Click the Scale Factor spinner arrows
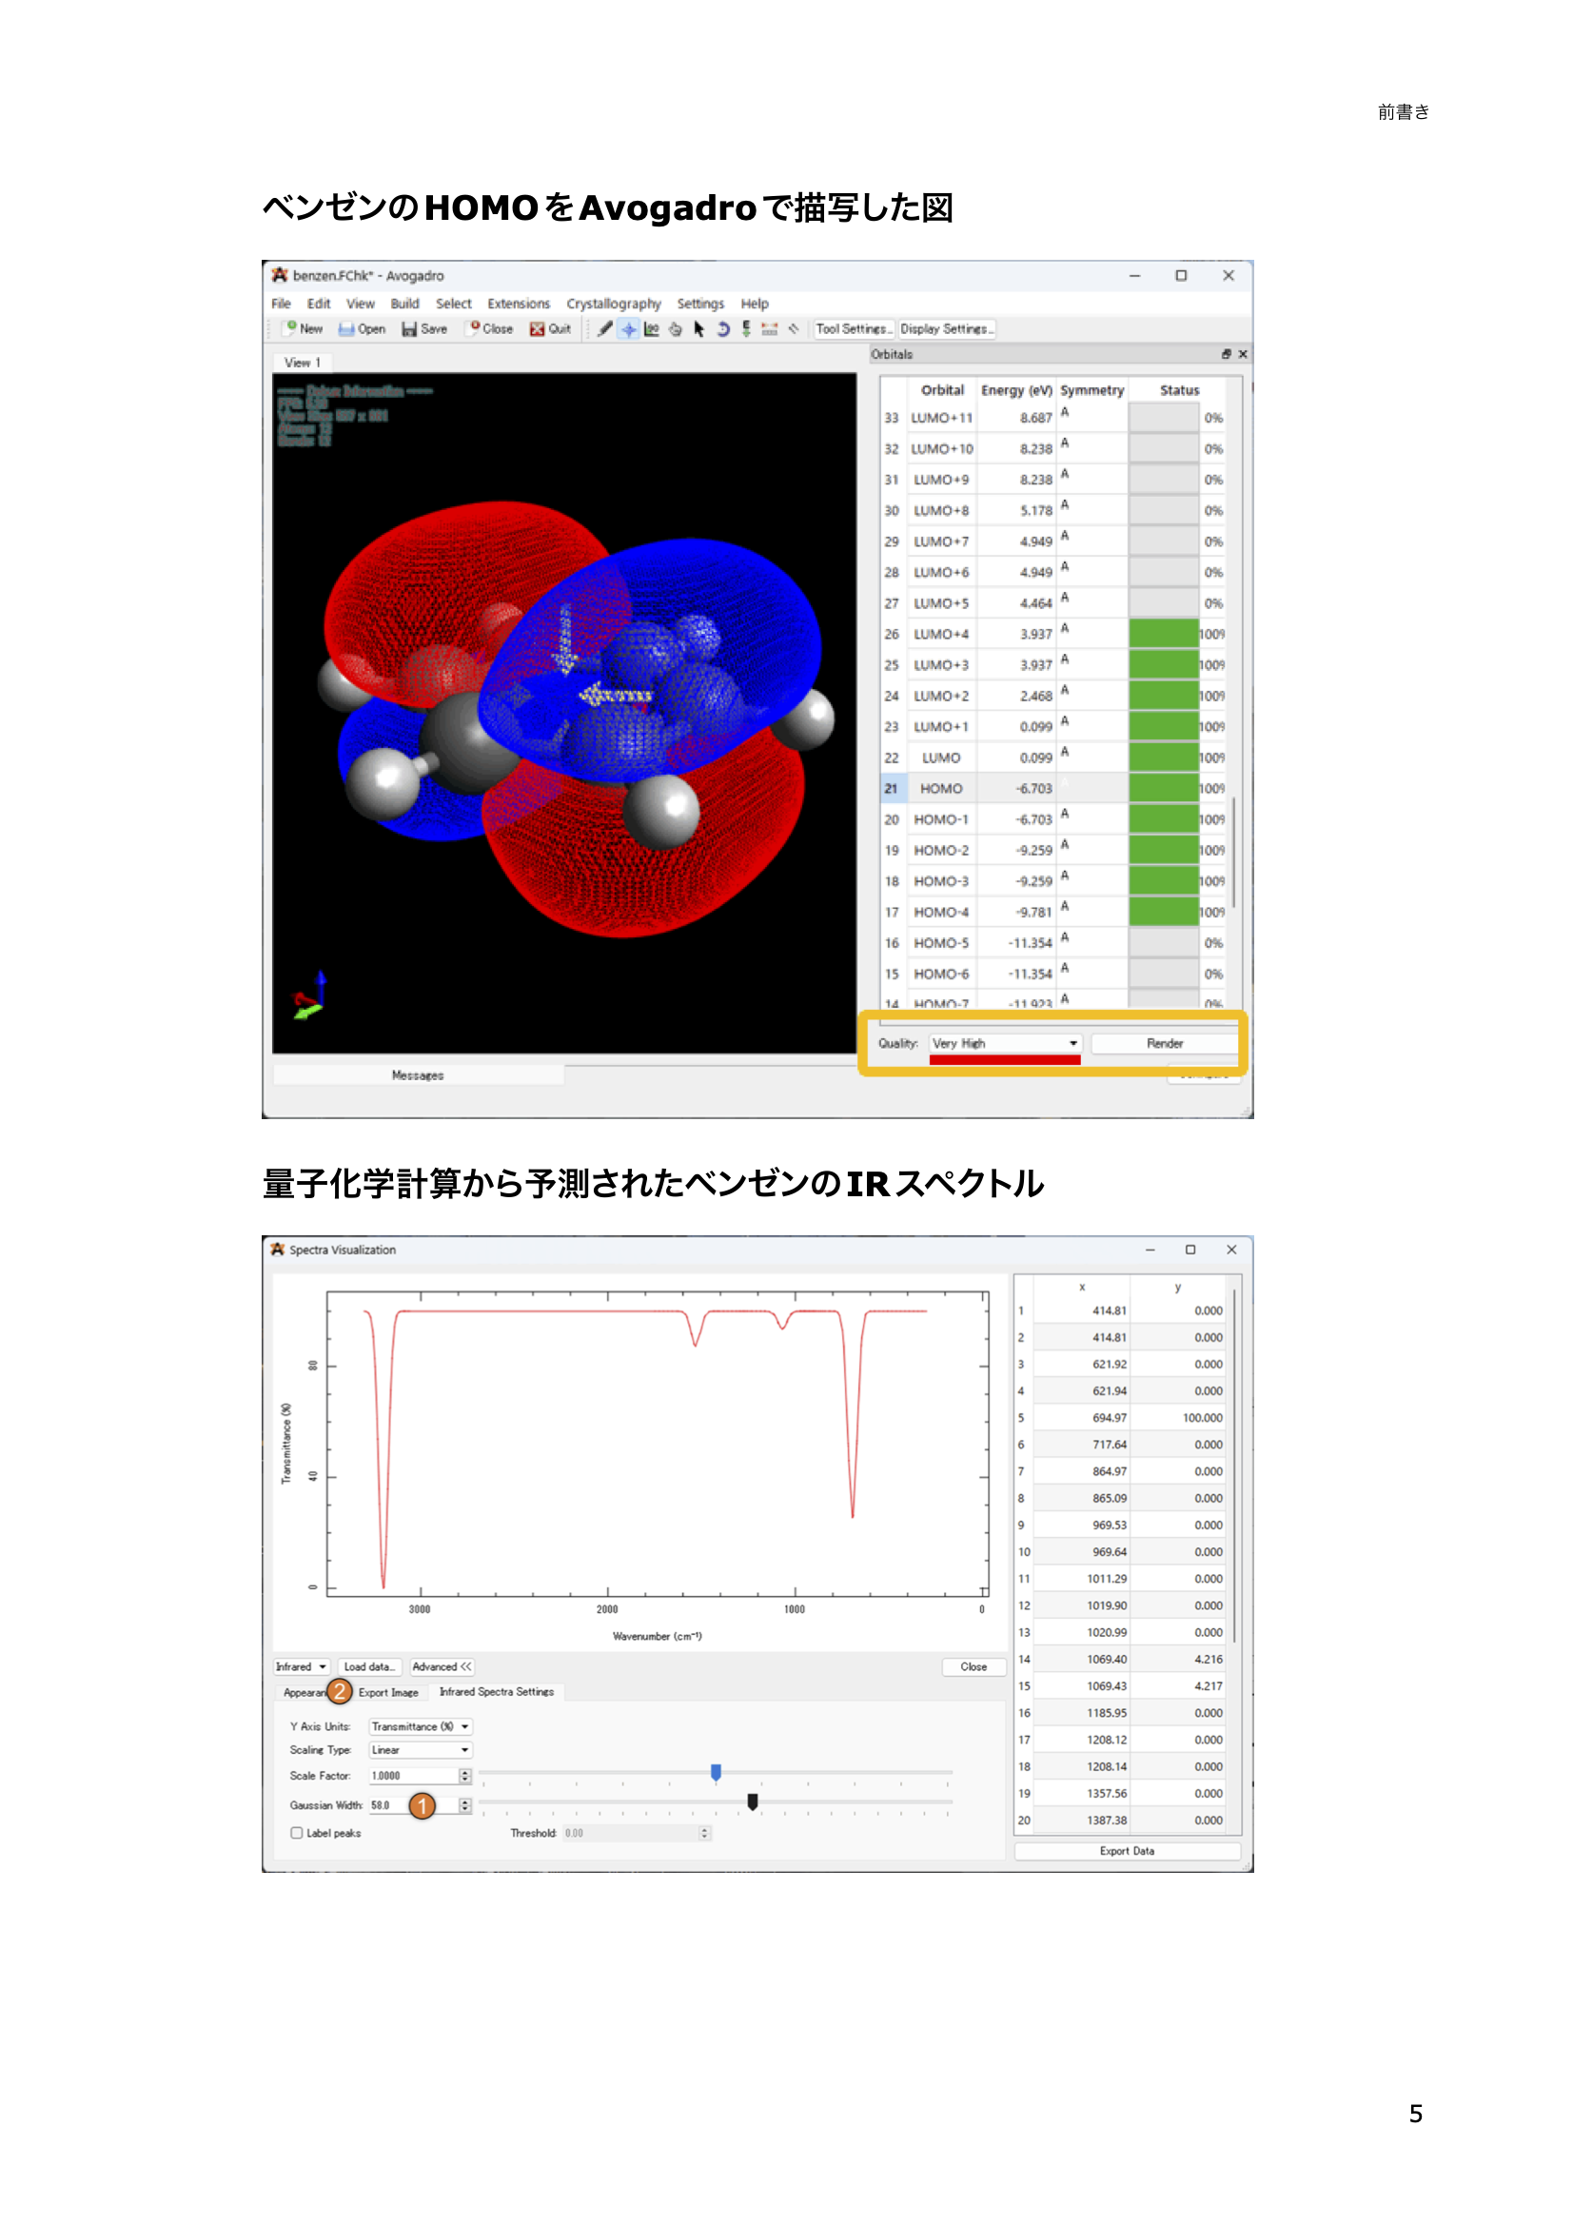 [465, 1777]
